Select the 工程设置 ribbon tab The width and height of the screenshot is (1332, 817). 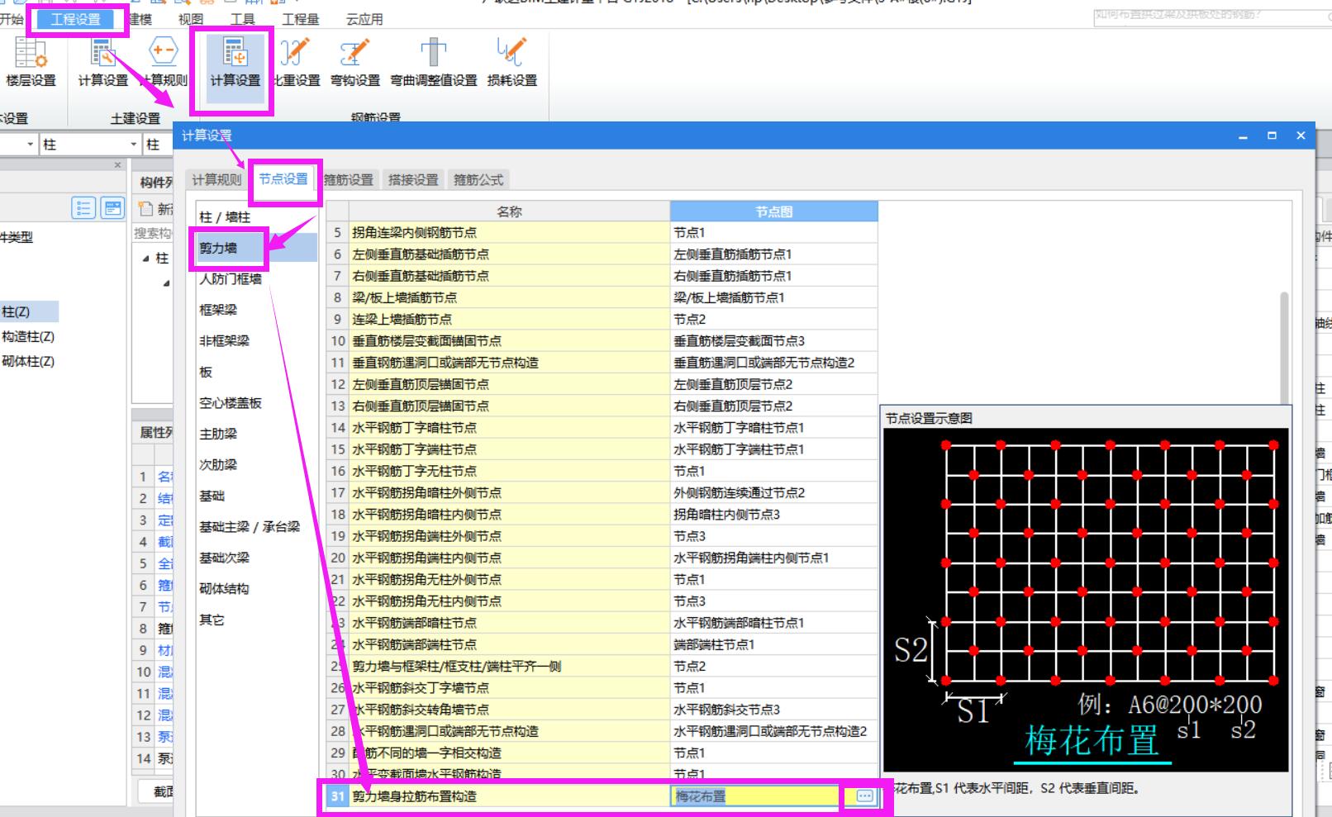(x=75, y=19)
